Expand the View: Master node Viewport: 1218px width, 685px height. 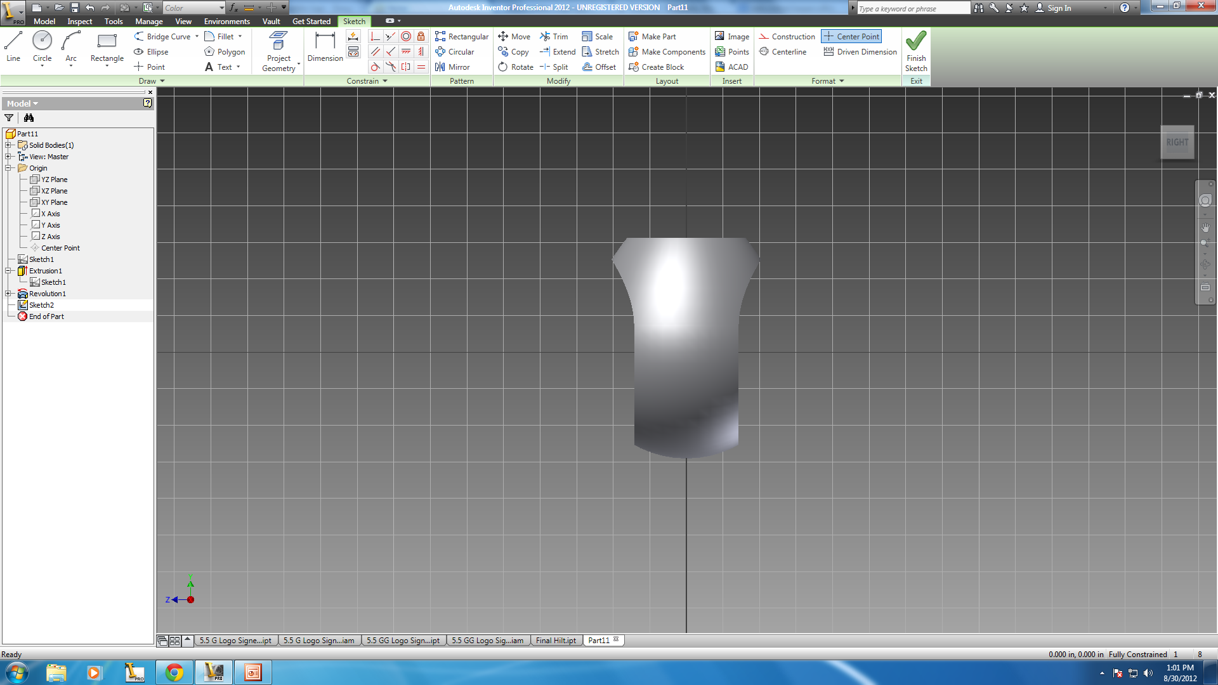(8, 157)
